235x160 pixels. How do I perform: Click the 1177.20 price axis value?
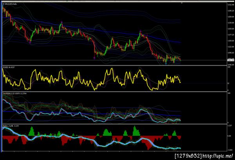point(231,35)
